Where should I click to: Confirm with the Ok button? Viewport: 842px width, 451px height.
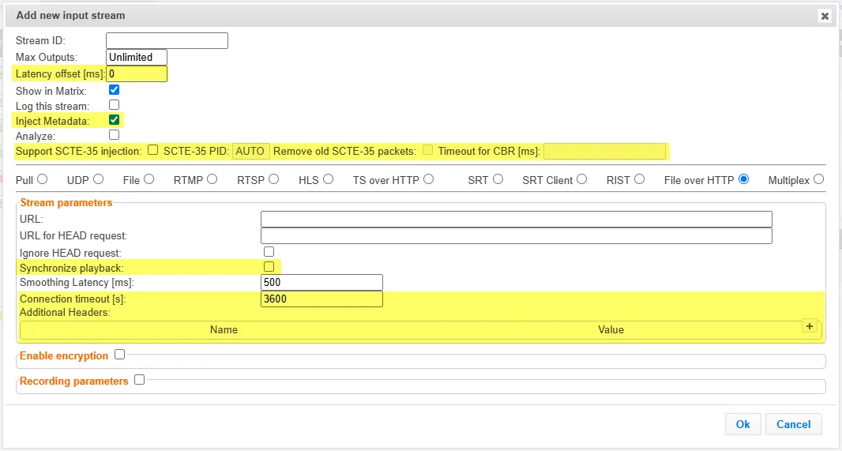pyautogui.click(x=743, y=424)
